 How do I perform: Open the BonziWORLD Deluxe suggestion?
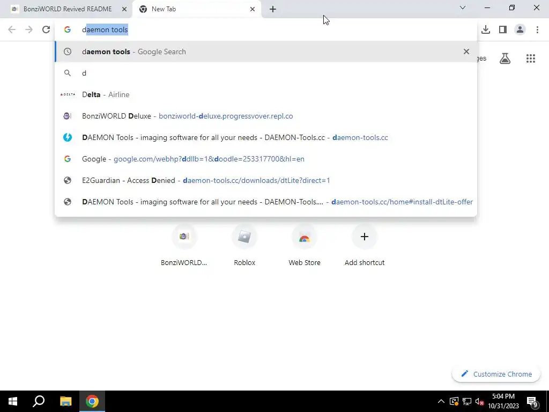(266, 116)
